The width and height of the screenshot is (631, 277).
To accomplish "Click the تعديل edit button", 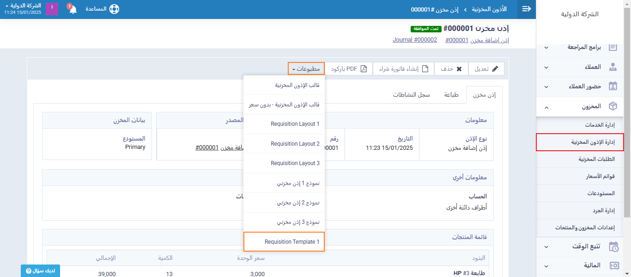I will tap(486, 69).
